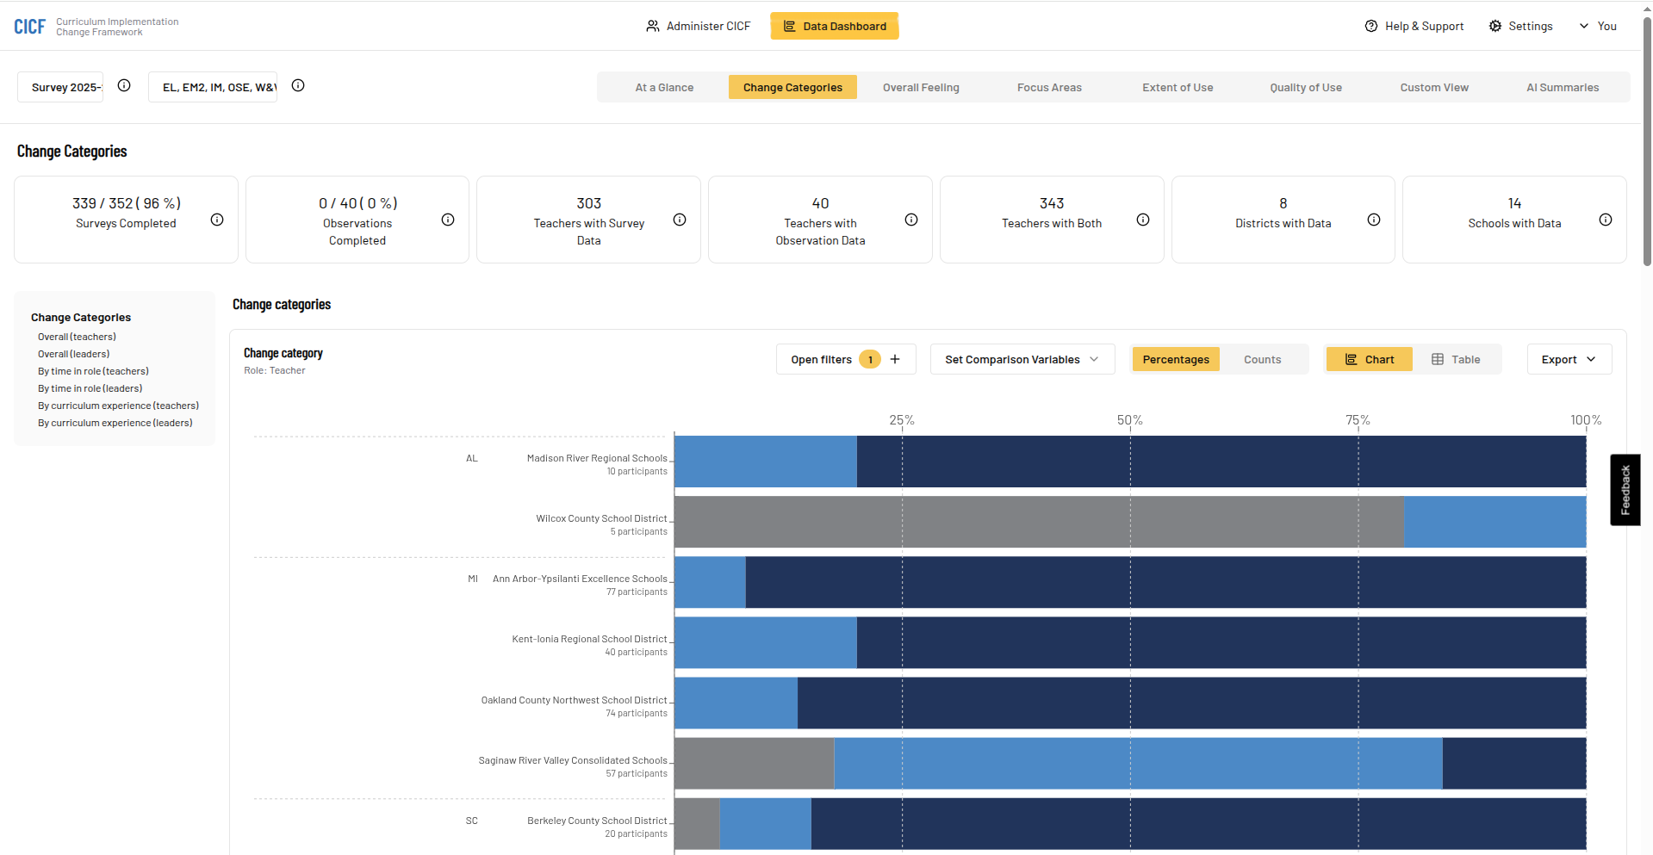Image resolution: width=1653 pixels, height=855 pixels.
Task: Open Help & Support question mark icon
Action: click(x=1371, y=25)
